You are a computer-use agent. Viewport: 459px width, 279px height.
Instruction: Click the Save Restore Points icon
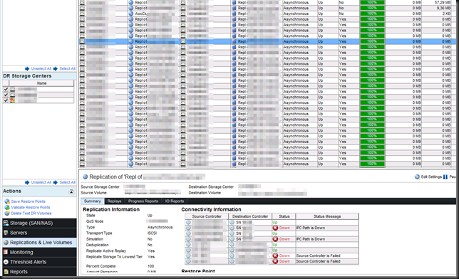coord(7,201)
